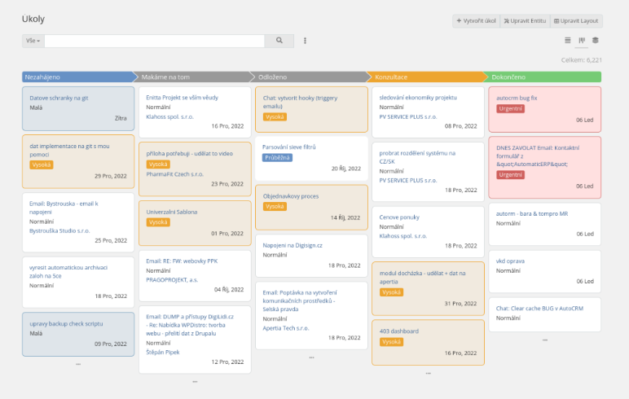Load more tasks in Konzultace column
Image resolution: width=629 pixels, height=399 pixels.
coord(428,372)
